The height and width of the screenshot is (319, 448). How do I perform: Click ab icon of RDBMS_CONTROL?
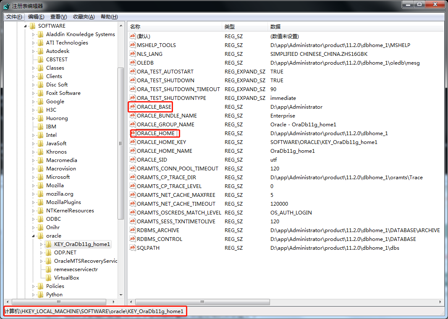point(132,239)
